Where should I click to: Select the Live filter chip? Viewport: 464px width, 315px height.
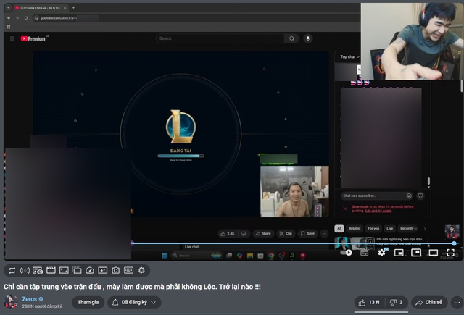coord(389,228)
